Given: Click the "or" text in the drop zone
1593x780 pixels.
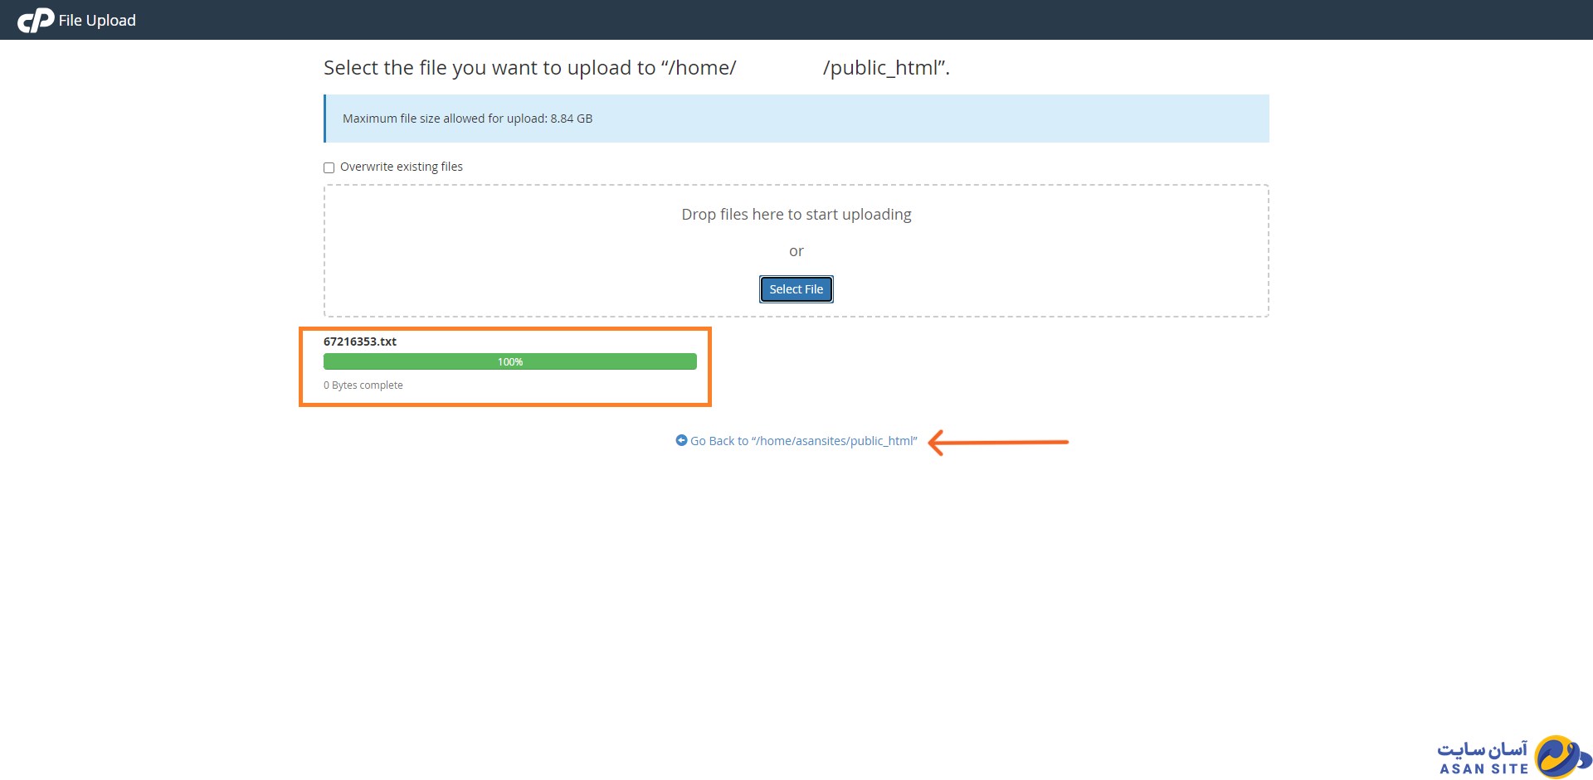Looking at the screenshot, I should tap(796, 251).
